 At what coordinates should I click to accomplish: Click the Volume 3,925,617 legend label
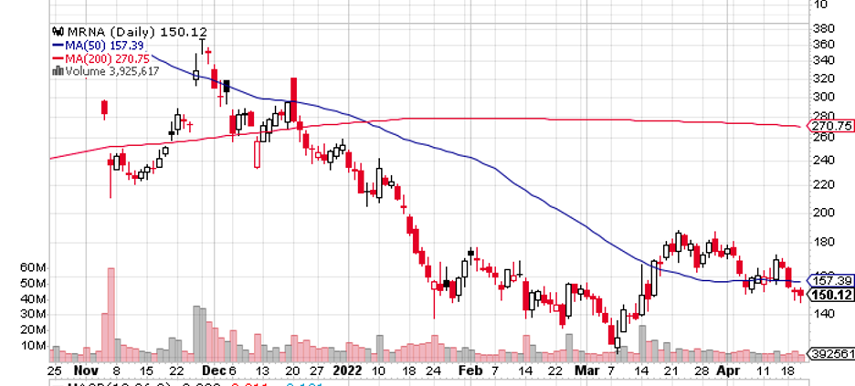pos(111,71)
